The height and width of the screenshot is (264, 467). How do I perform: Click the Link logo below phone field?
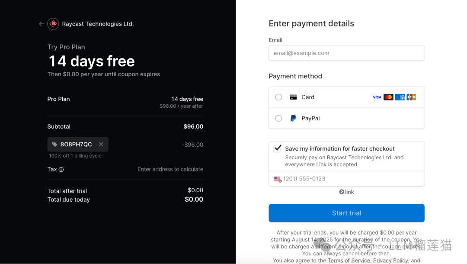346,192
